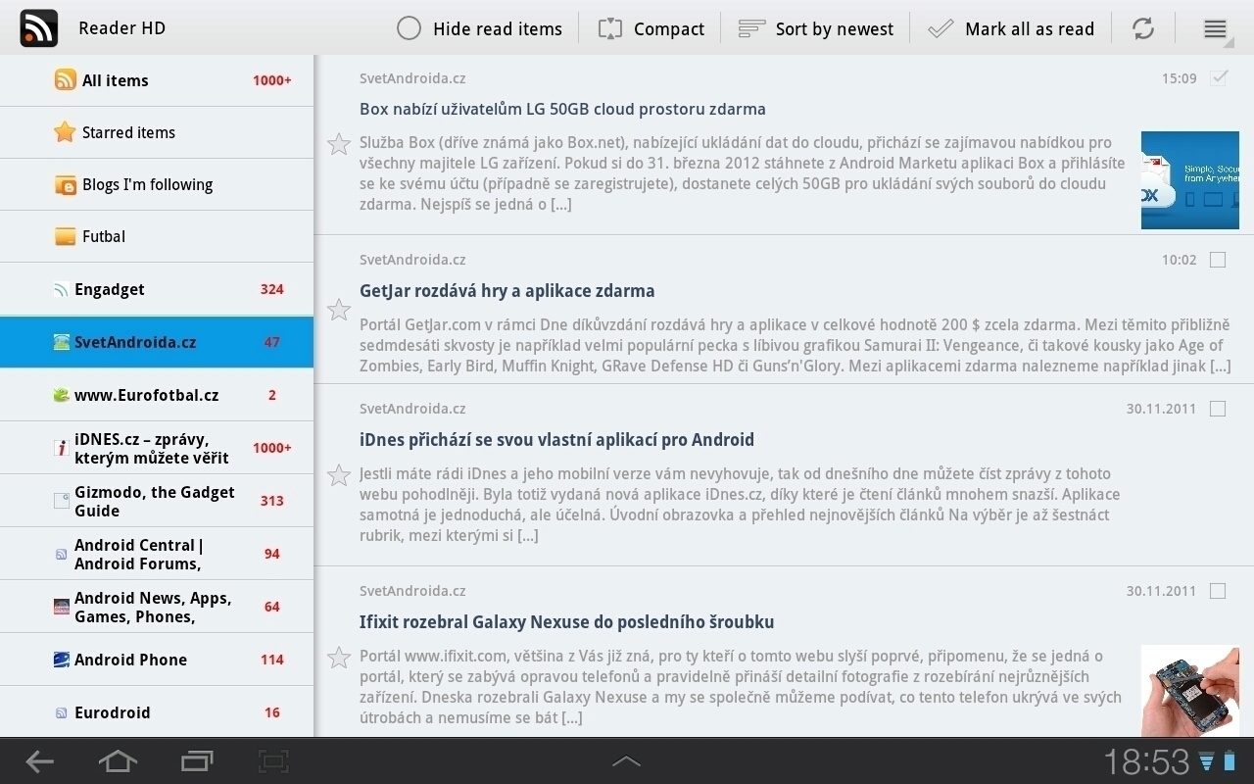1254x784 pixels.
Task: Check read box on iDnes přichází article
Action: click(x=1218, y=409)
